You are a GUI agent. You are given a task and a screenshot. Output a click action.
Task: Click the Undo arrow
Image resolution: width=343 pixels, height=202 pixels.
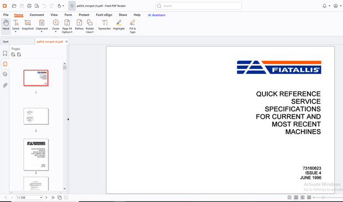coord(44,6)
